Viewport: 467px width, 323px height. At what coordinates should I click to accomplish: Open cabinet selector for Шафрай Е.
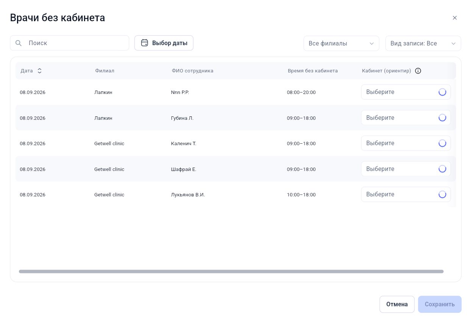point(406,169)
